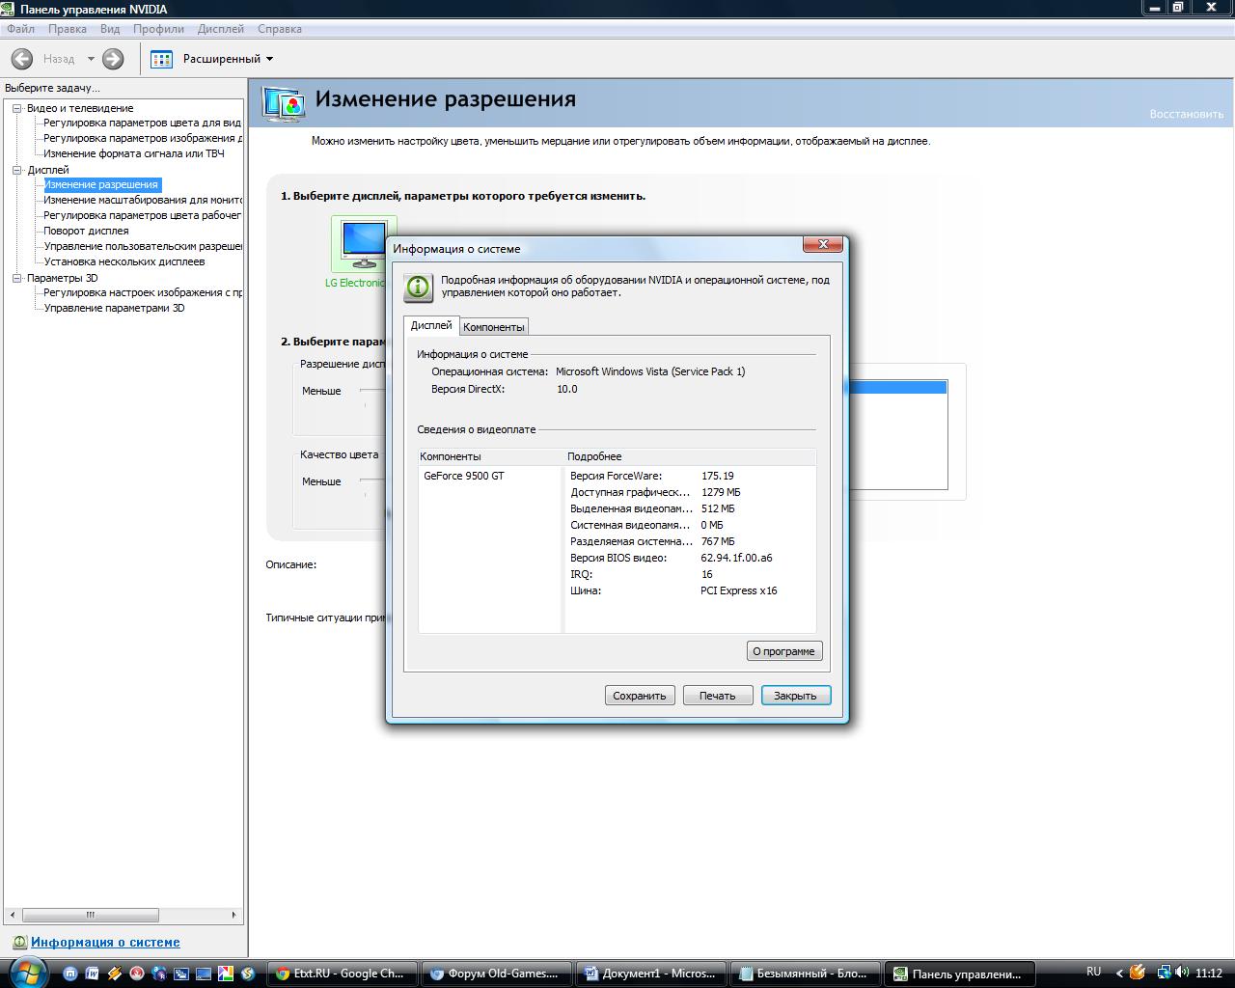This screenshot has height=988, width=1235.
Task: Click the sidebar horizontal scrollbar thumb
Action: 91,915
